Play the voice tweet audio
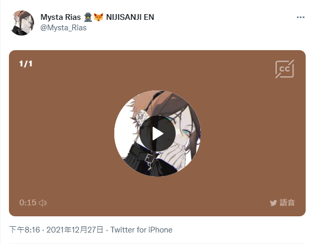313x244 pixels. tap(157, 133)
